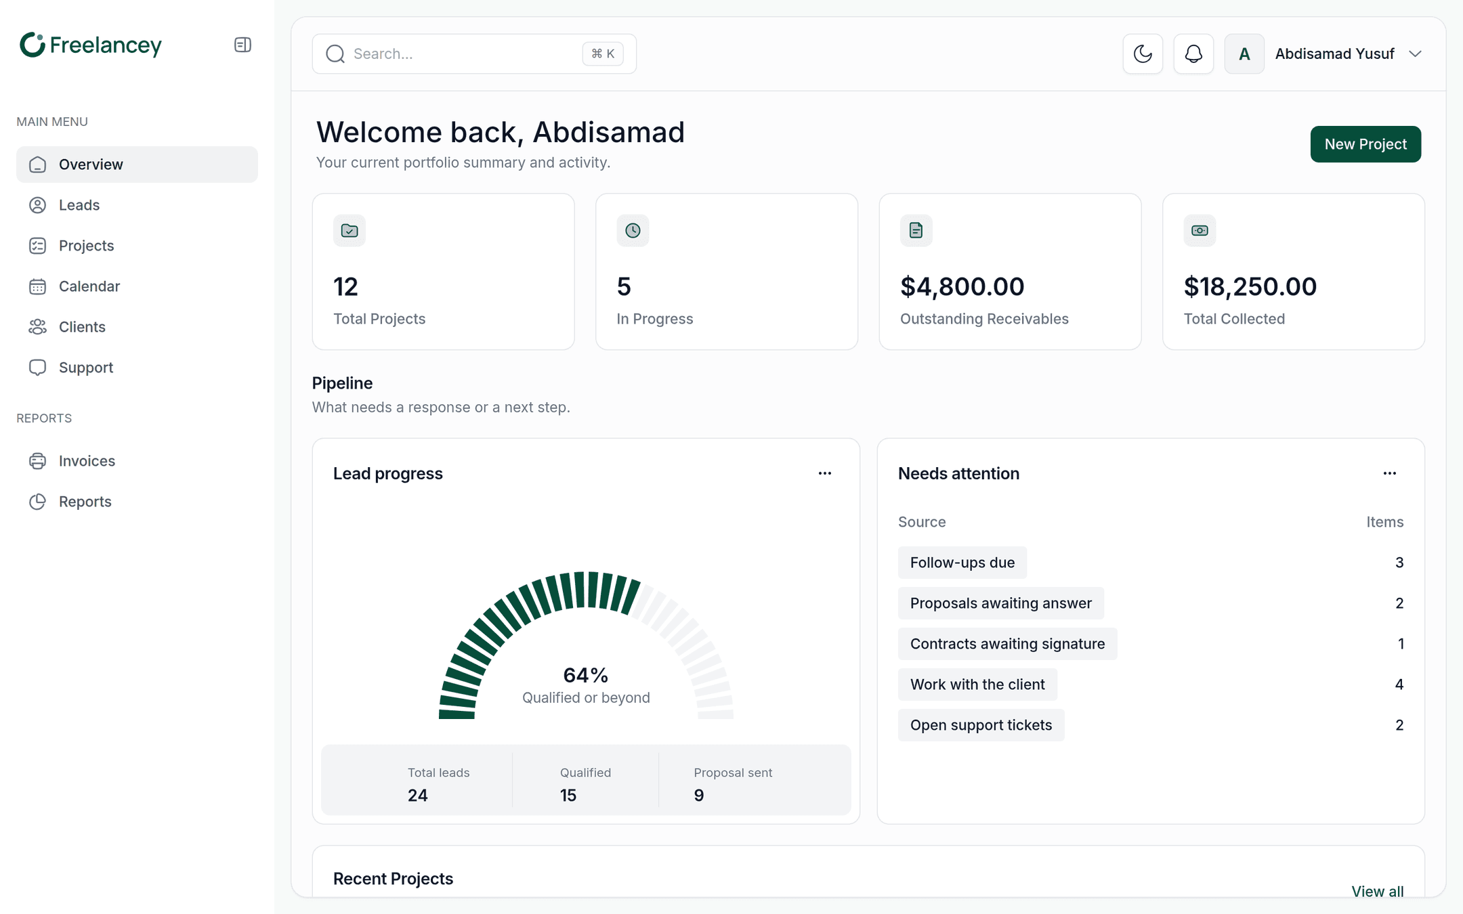Click the Invoices printer icon
The image size is (1463, 914).
[38, 461]
